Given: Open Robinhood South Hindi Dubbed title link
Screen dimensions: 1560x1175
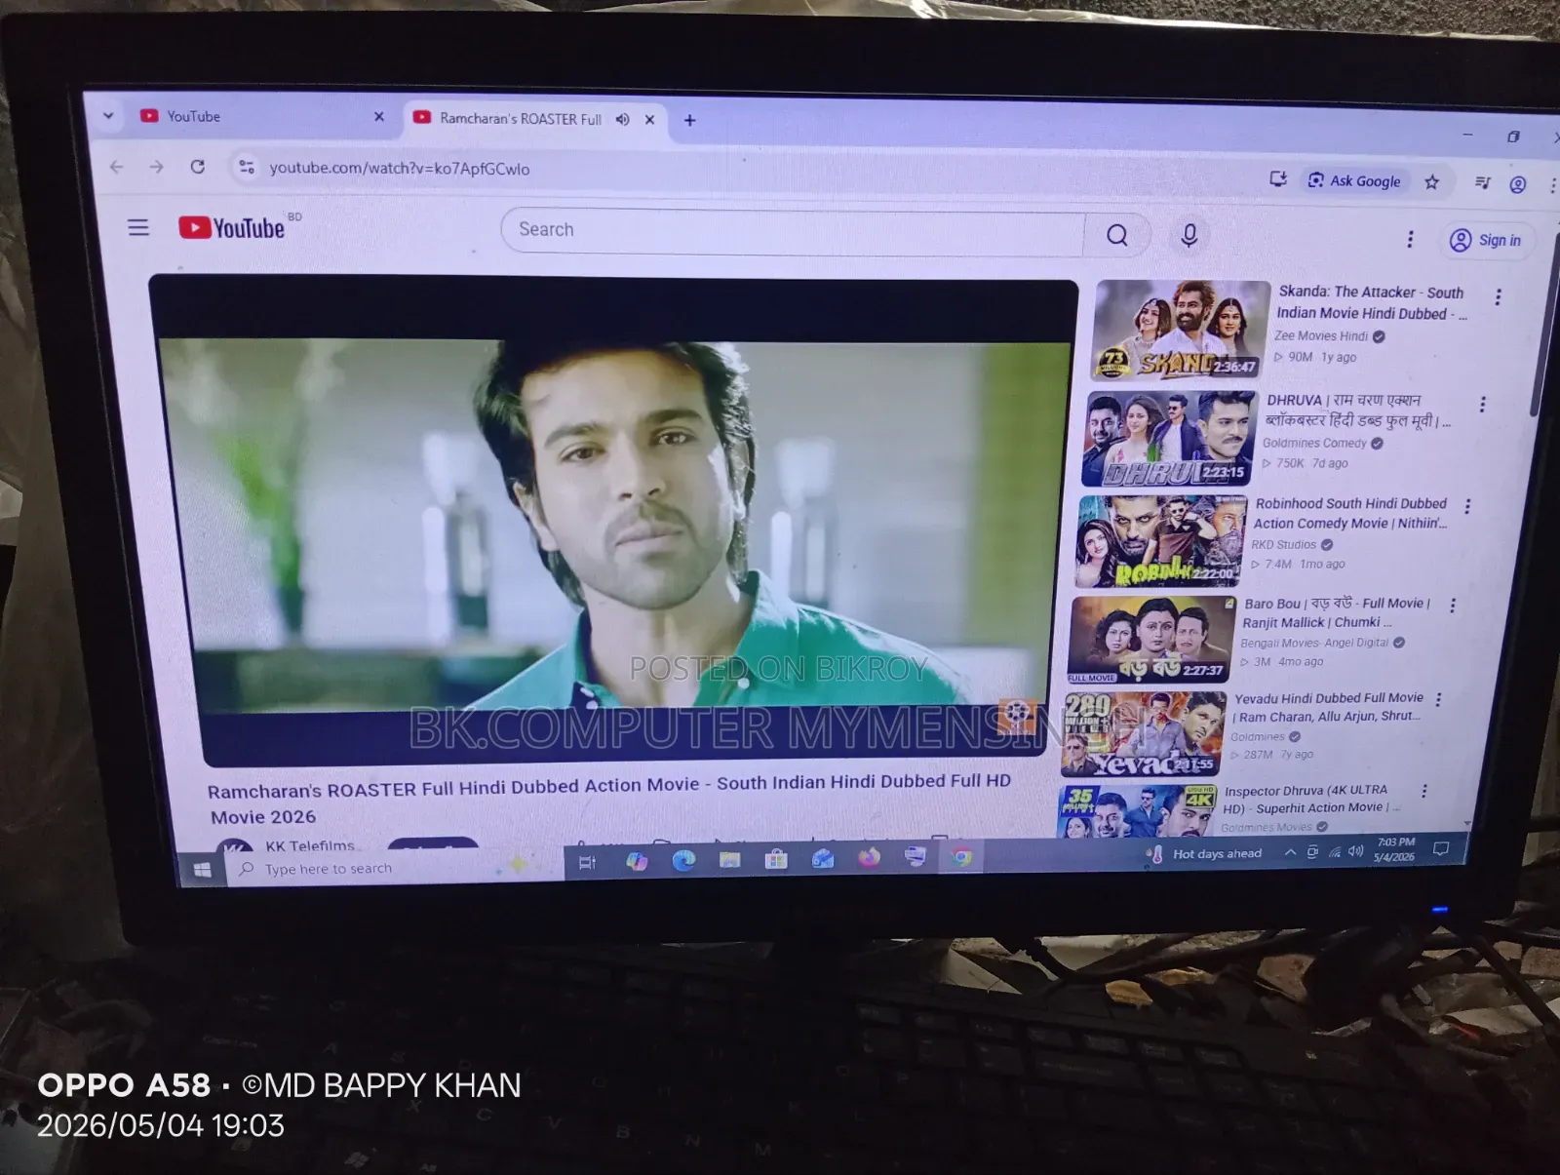Looking at the screenshot, I should (1350, 513).
